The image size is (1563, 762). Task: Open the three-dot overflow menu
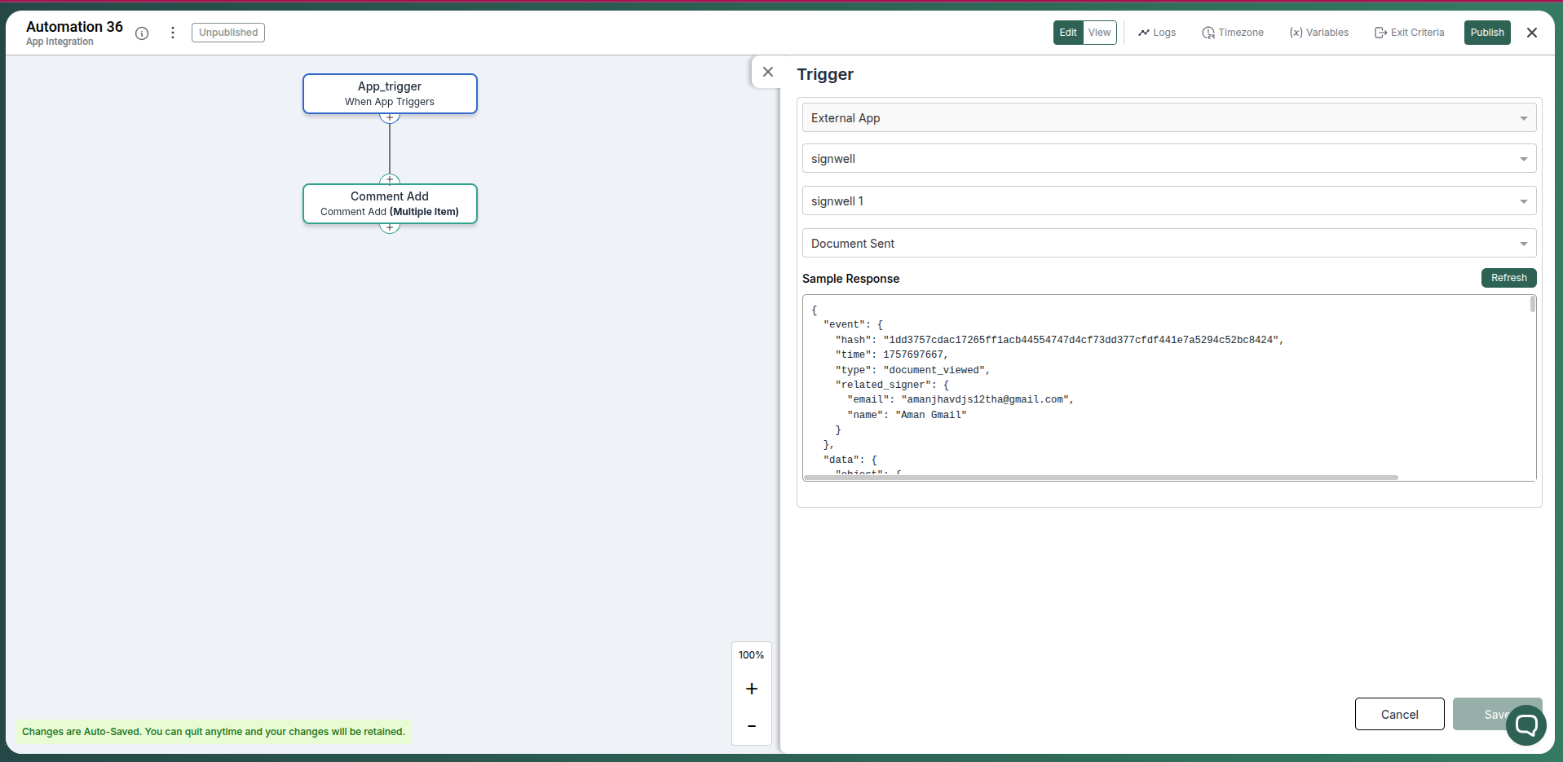tap(172, 33)
